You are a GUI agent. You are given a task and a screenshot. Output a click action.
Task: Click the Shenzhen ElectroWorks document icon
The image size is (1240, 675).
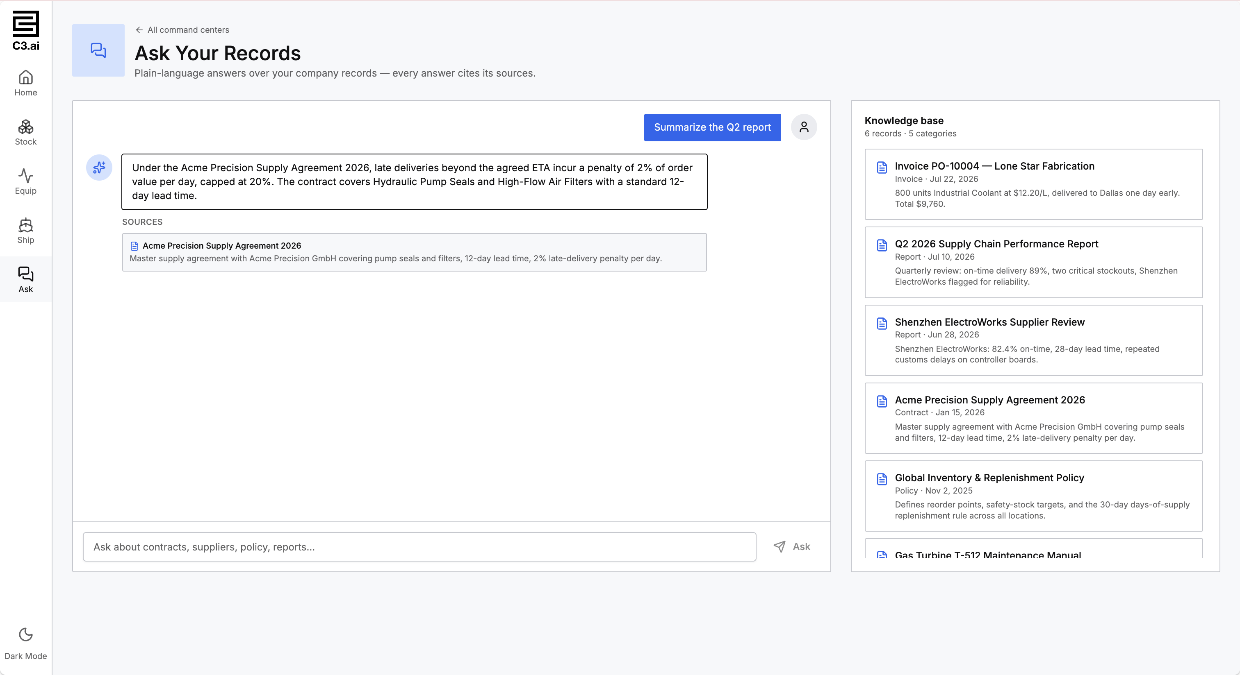pyautogui.click(x=882, y=324)
